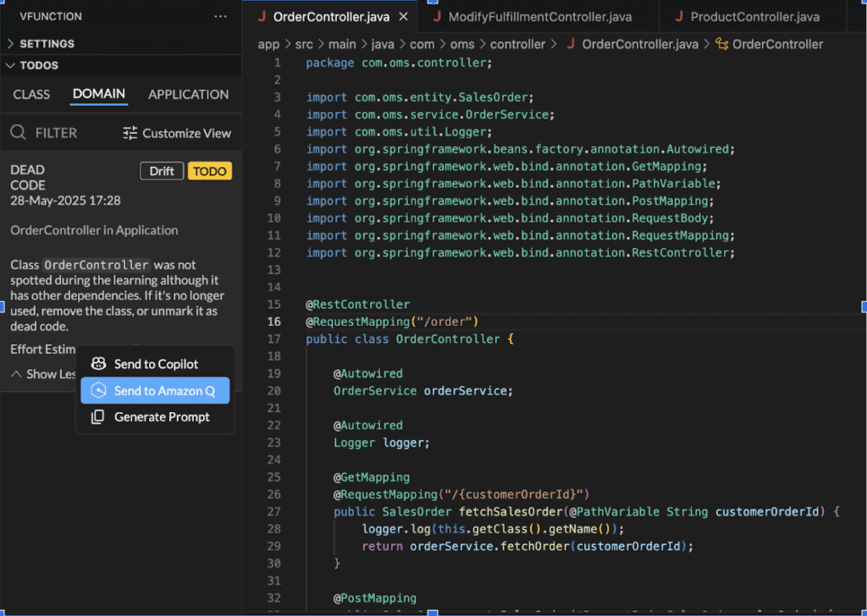Click the yellow TODO badge

pyautogui.click(x=210, y=171)
